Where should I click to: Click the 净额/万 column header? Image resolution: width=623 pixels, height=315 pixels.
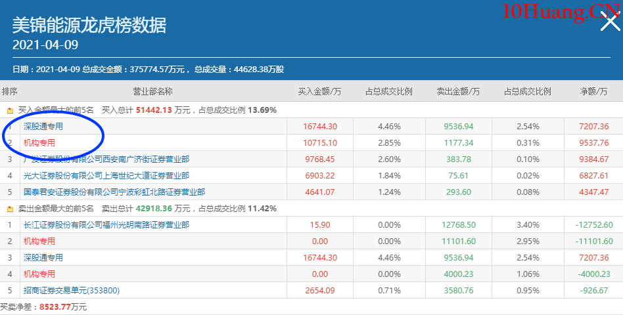[593, 92]
